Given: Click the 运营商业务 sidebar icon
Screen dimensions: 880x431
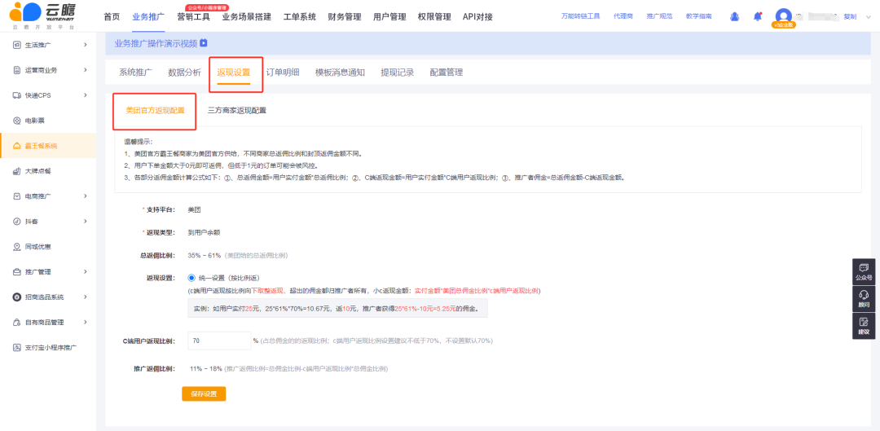Looking at the screenshot, I should coord(16,70).
